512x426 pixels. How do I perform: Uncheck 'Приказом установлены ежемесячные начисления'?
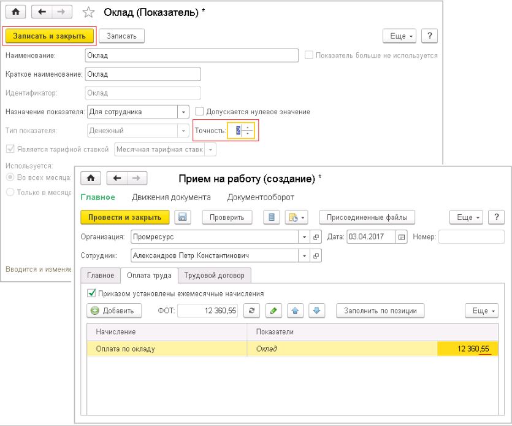92,293
